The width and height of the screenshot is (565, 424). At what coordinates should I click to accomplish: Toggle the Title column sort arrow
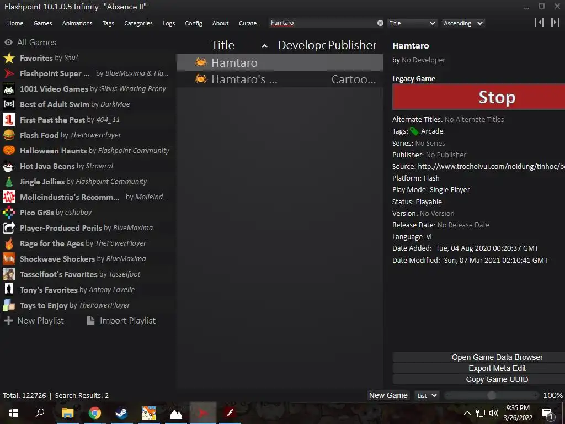click(x=264, y=46)
